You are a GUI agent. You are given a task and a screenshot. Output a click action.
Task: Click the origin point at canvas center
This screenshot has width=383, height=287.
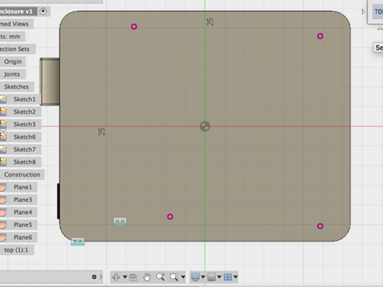coord(205,126)
